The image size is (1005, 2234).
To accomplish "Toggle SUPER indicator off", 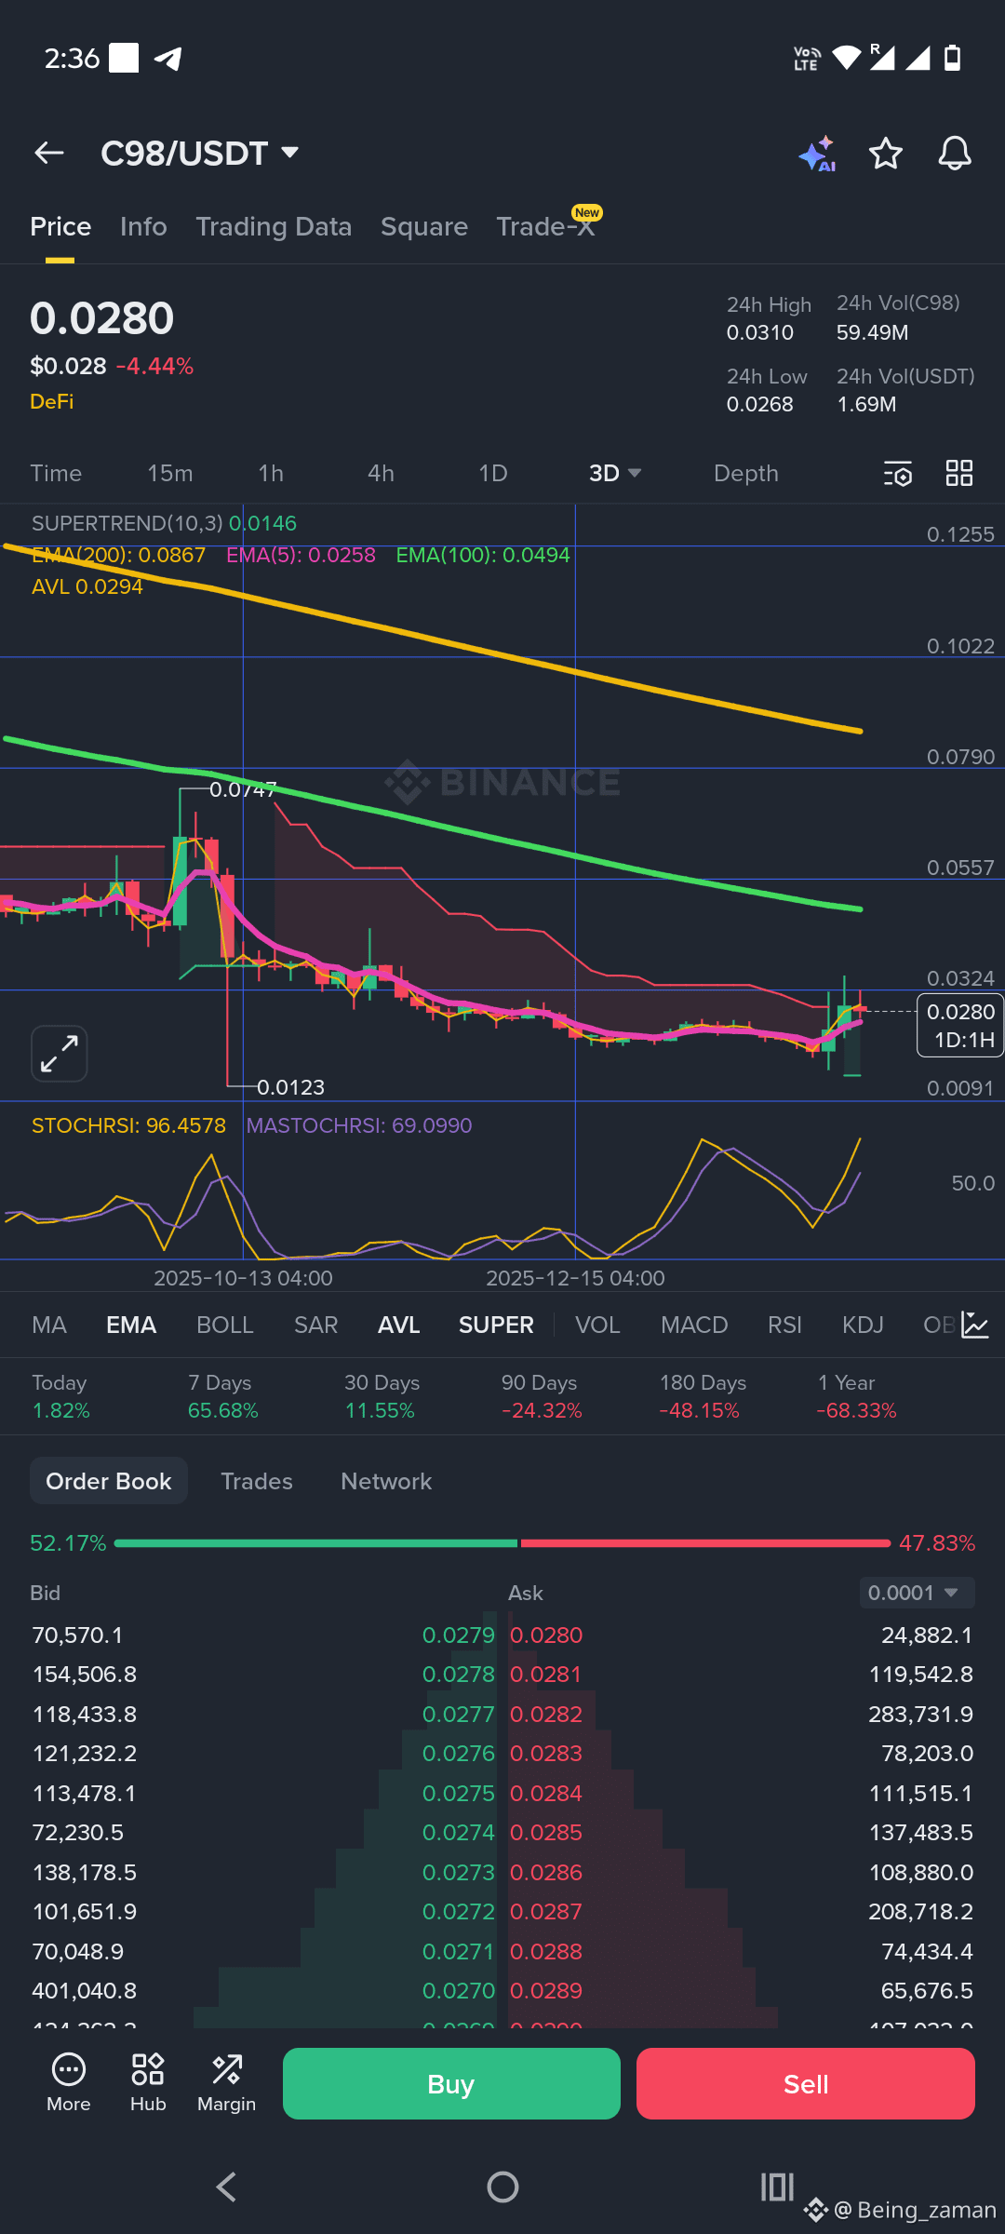I will point(496,1325).
